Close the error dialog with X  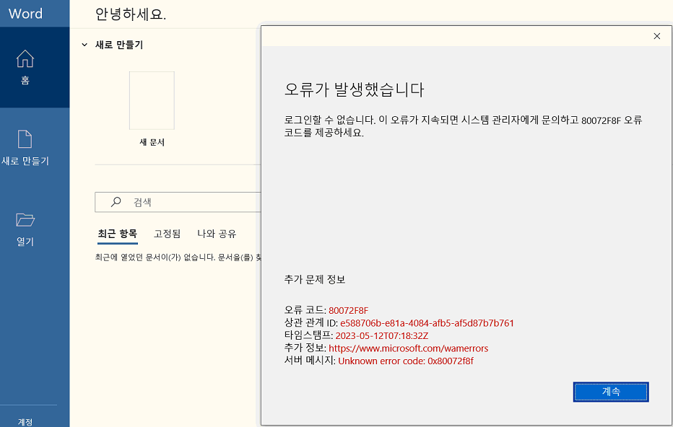tap(656, 36)
